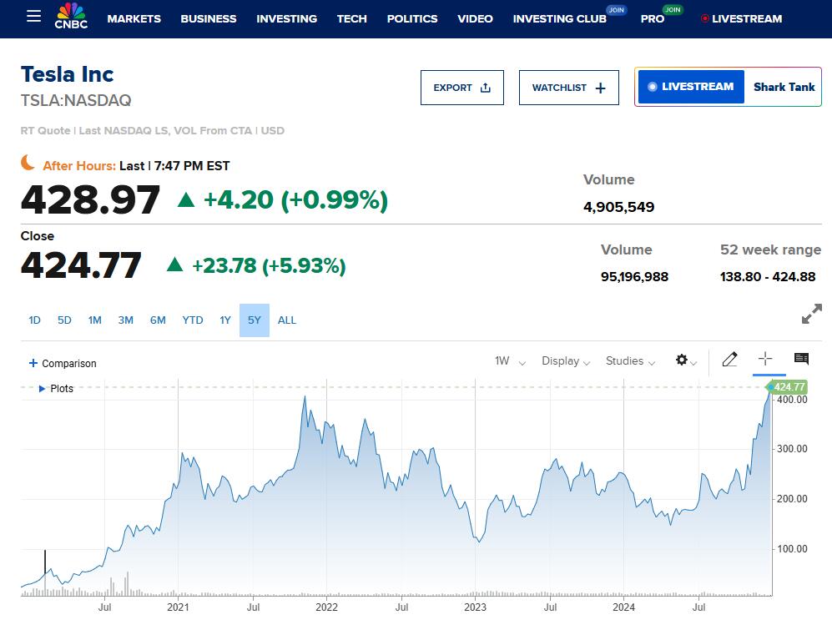Open LIVESTREAM in the top navigation
This screenshot has height=630, width=832.
tap(741, 18)
